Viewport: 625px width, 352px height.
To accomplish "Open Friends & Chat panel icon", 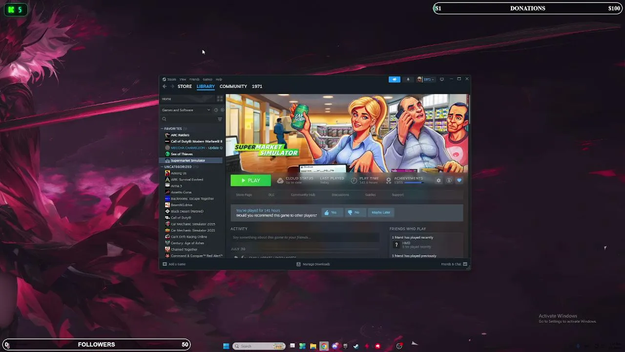I will [x=465, y=264].
